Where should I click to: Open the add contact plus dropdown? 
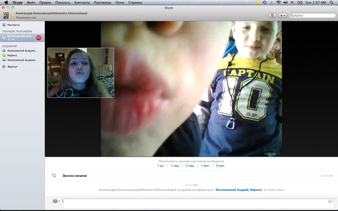point(283,15)
